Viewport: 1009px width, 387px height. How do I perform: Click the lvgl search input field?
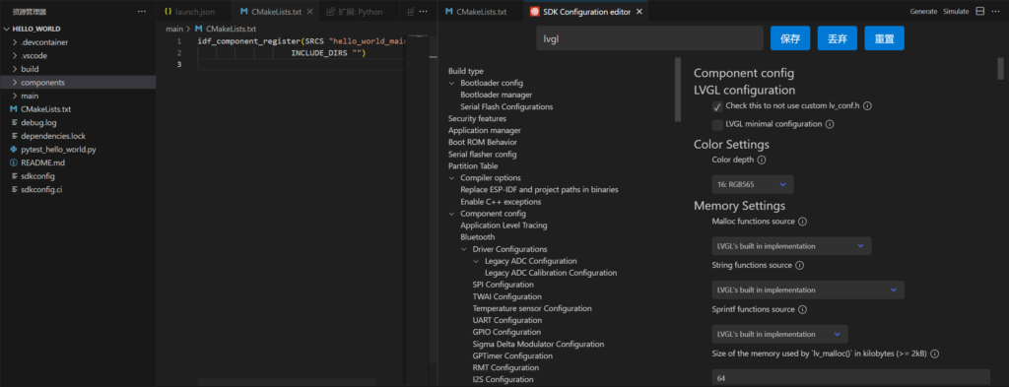pos(649,38)
